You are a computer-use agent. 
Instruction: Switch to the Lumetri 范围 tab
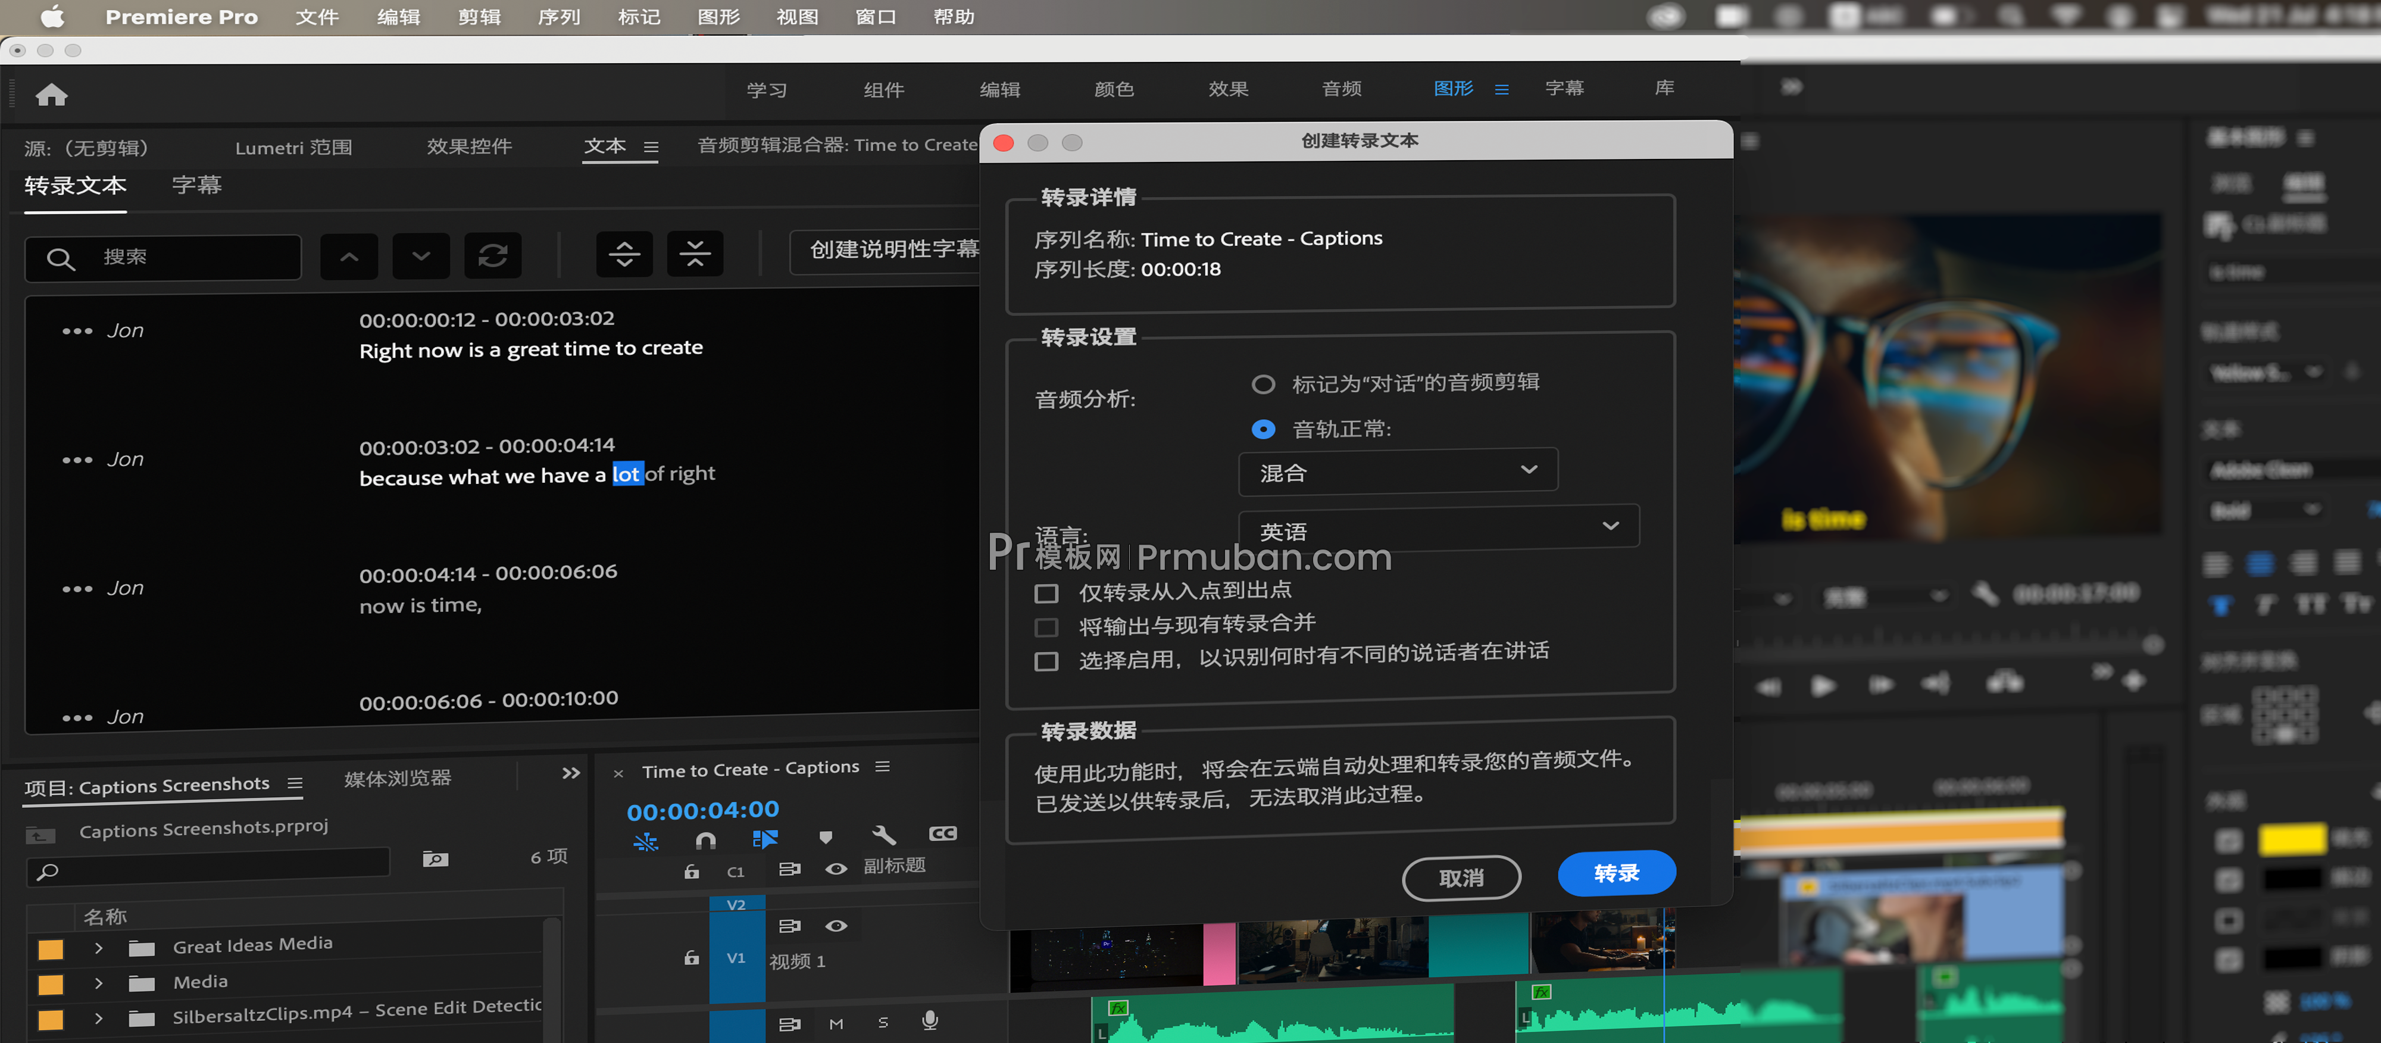point(293,147)
